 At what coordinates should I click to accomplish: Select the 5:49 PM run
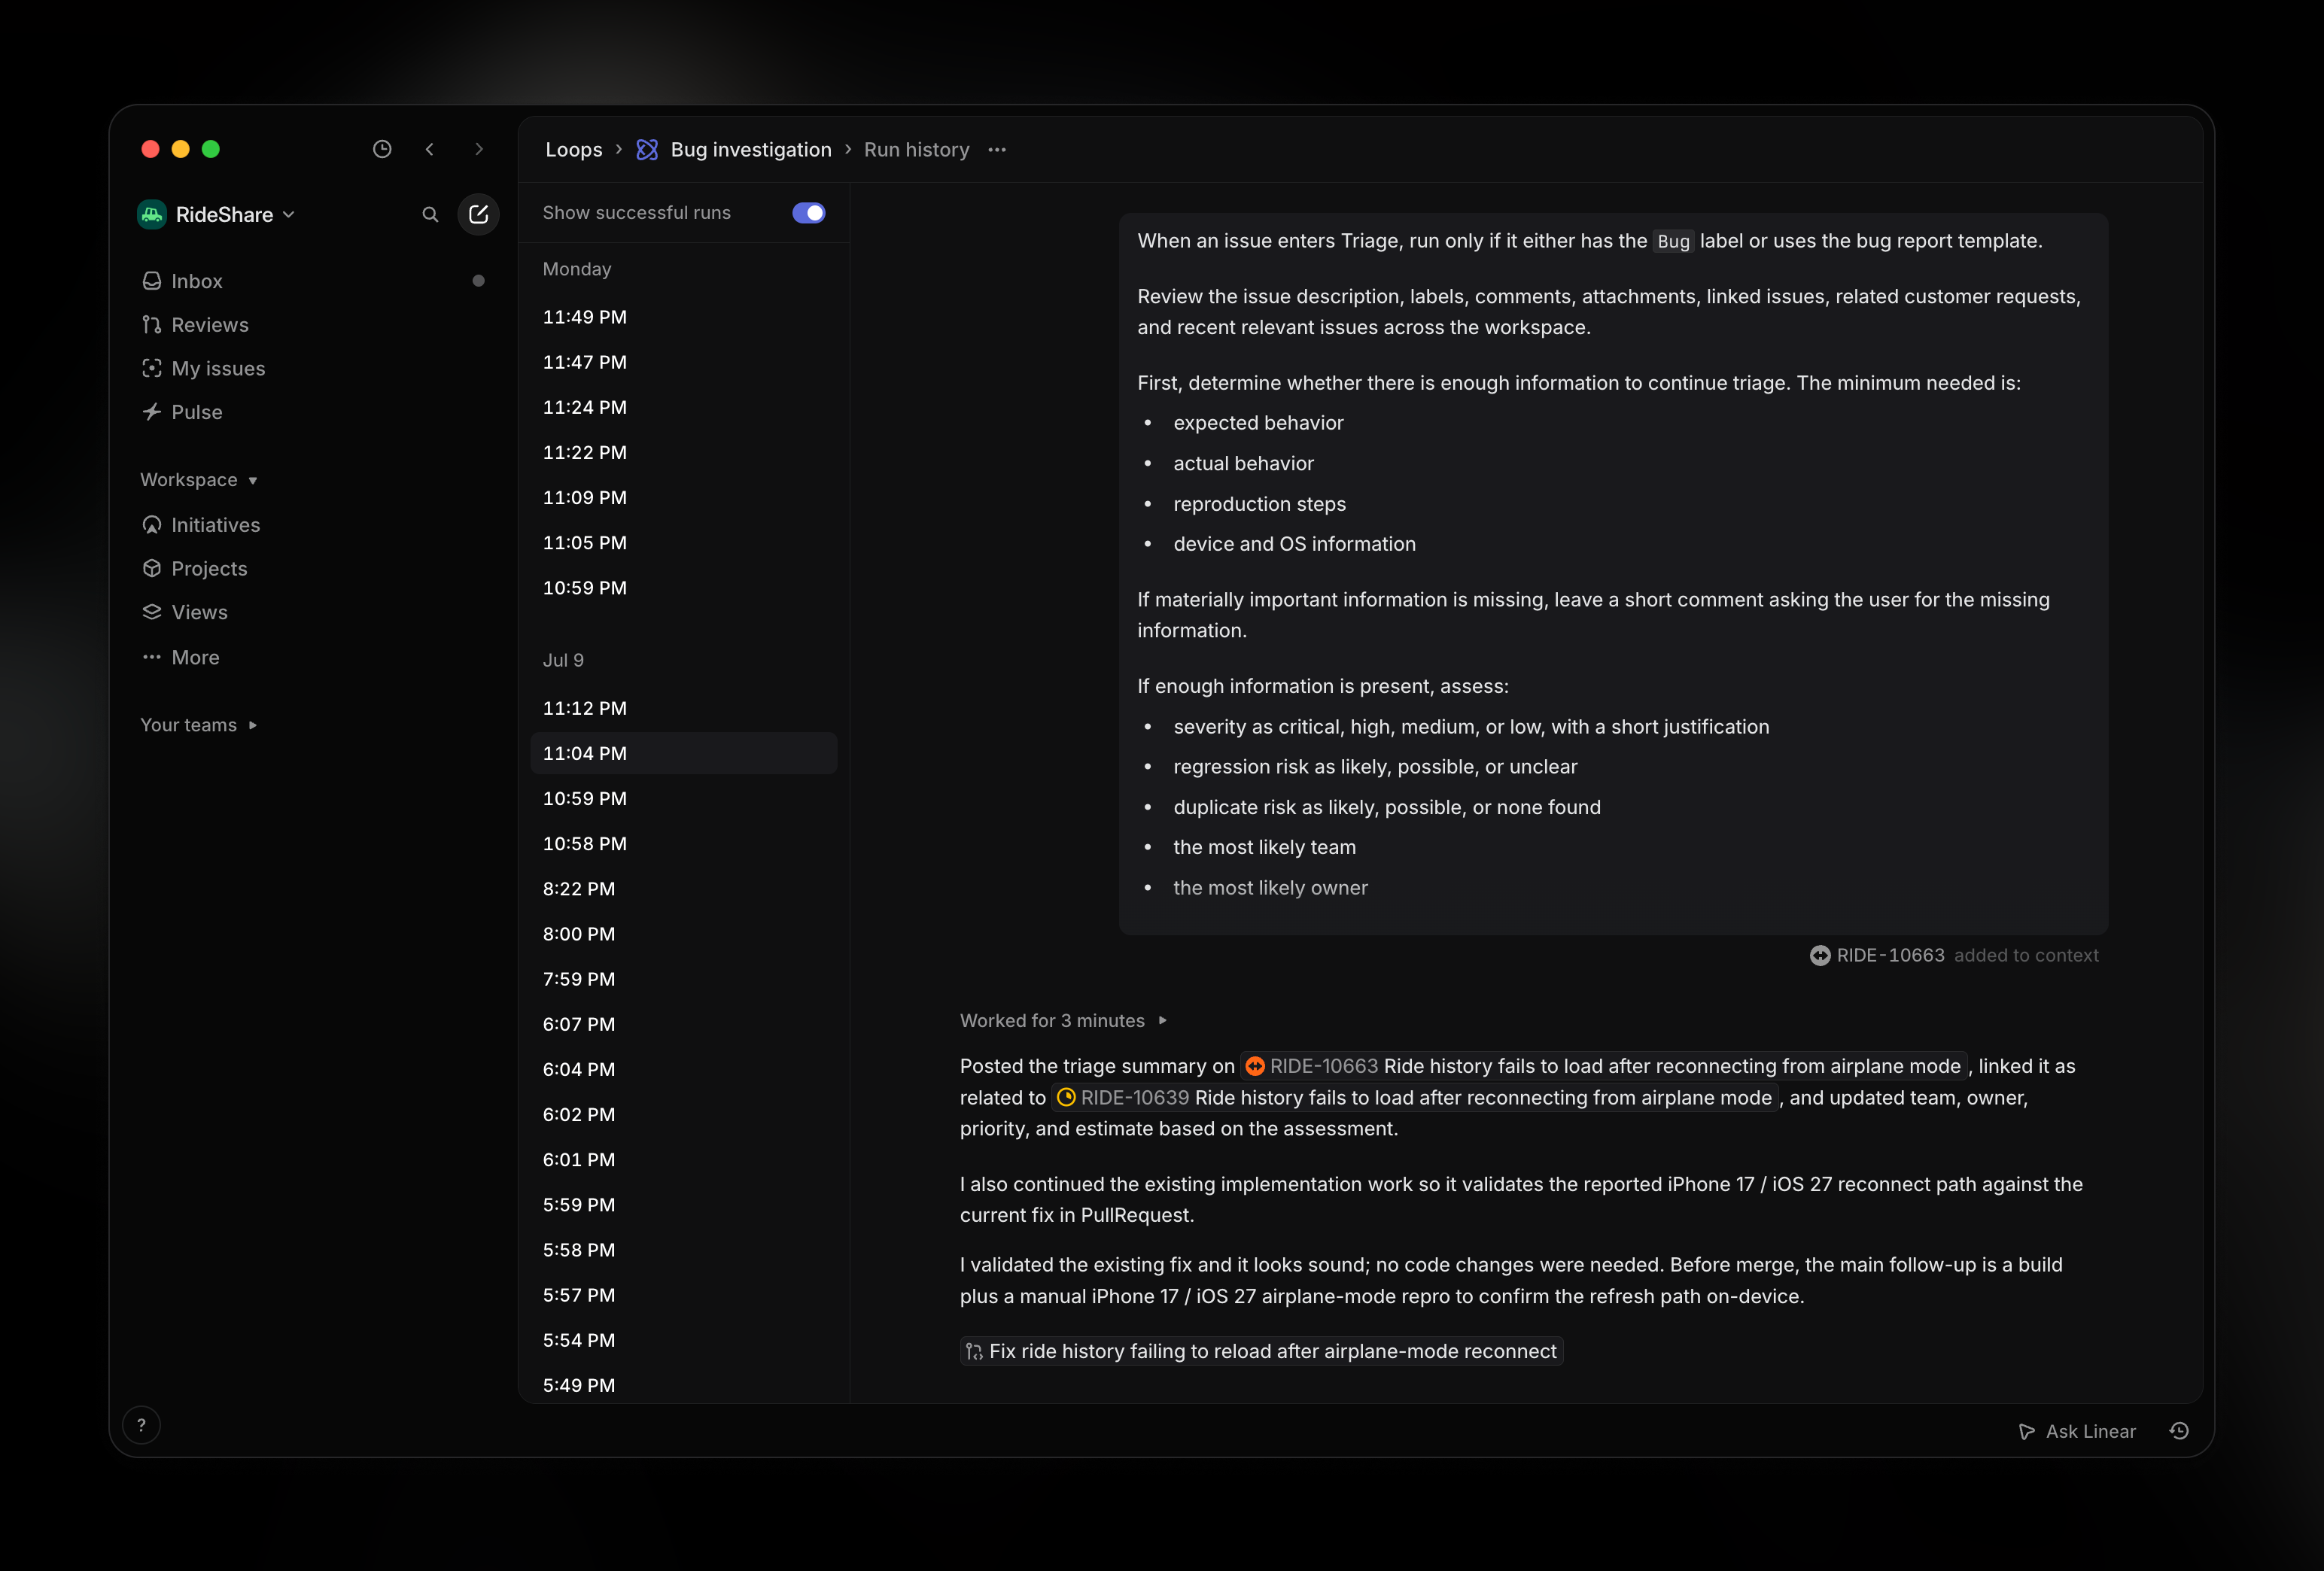click(x=684, y=1385)
